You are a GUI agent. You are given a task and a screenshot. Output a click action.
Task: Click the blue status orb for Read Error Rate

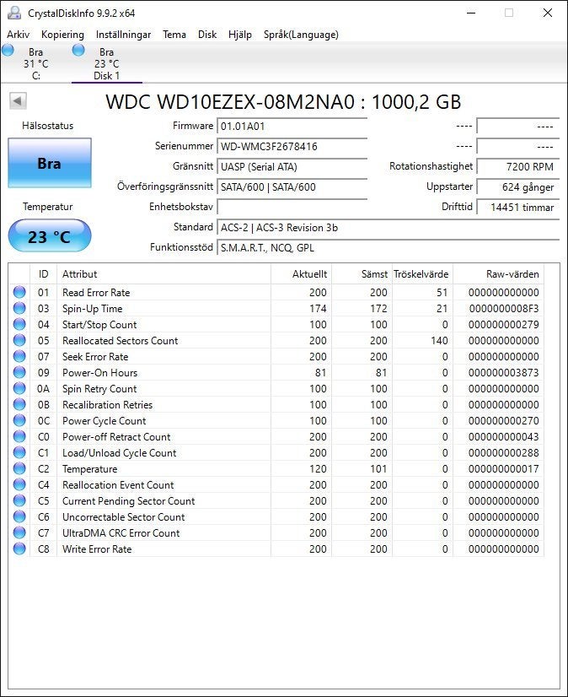[19, 292]
